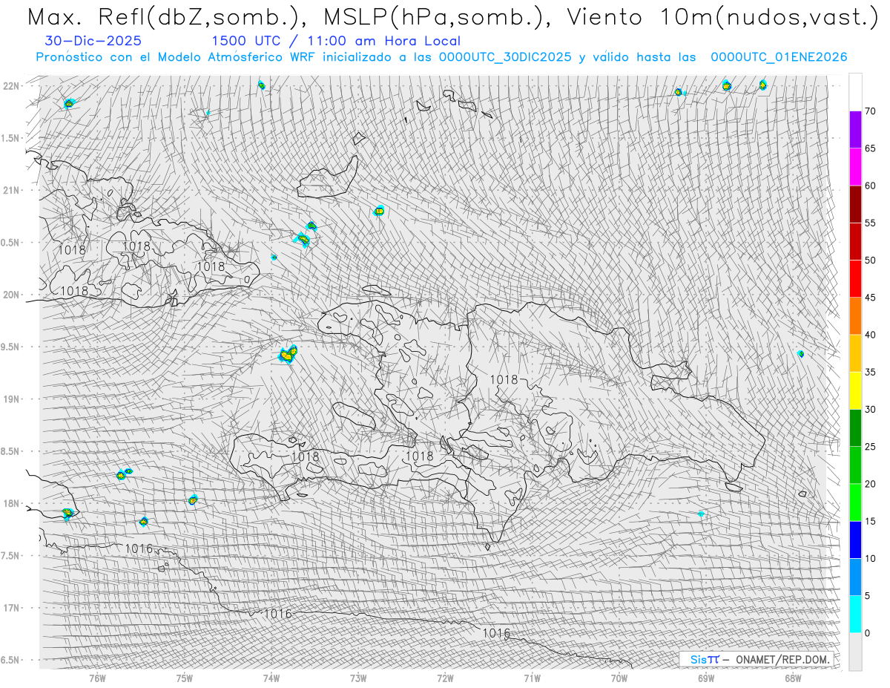Select the '21N' latitude axis label
Screen dimensions: 890x688
(10, 190)
